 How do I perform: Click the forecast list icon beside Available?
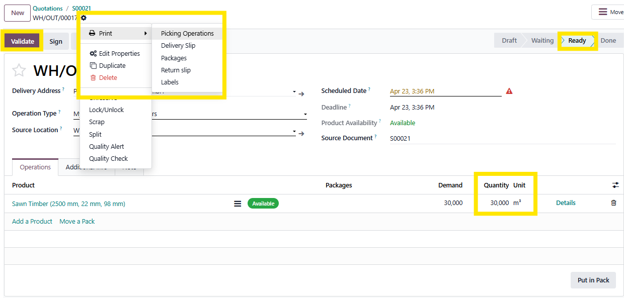[x=238, y=204]
